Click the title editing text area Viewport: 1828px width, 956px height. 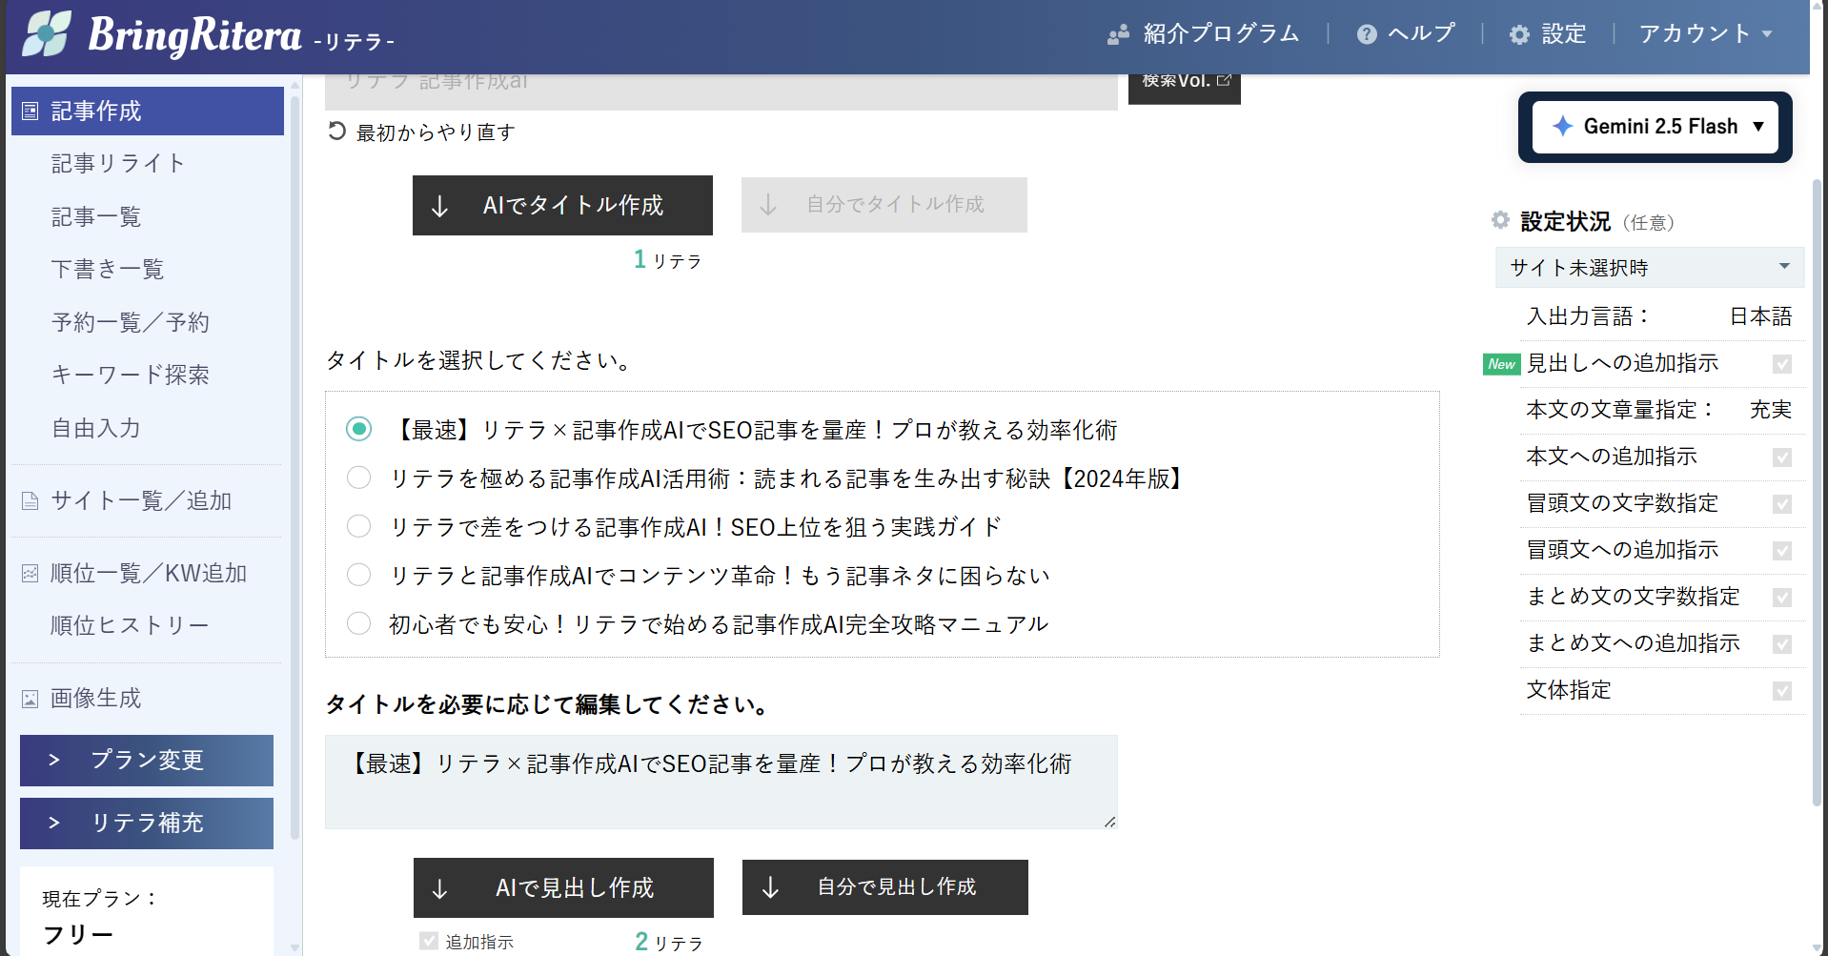[721, 782]
